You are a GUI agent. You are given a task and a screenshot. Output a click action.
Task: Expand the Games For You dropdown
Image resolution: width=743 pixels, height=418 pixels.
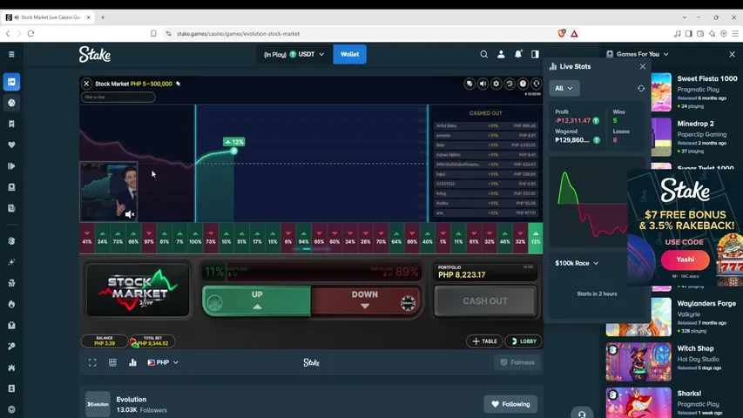point(638,55)
